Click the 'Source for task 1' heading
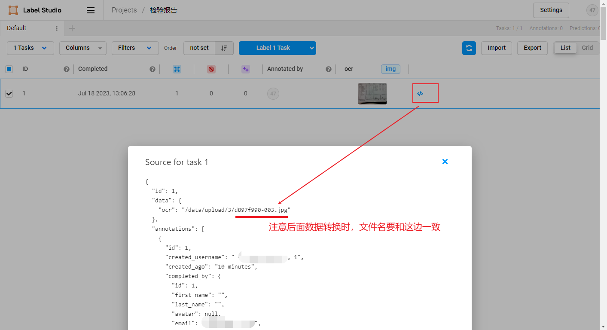 click(x=177, y=162)
